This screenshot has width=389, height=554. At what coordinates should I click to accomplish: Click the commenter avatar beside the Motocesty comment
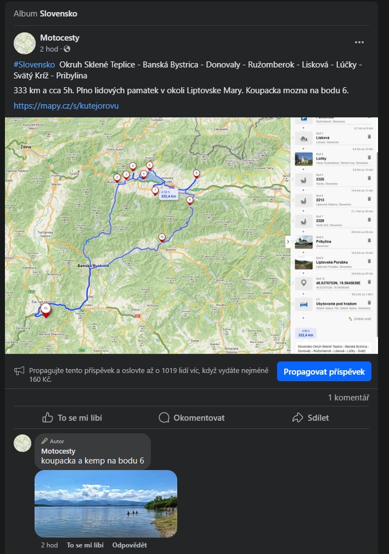pyautogui.click(x=22, y=443)
